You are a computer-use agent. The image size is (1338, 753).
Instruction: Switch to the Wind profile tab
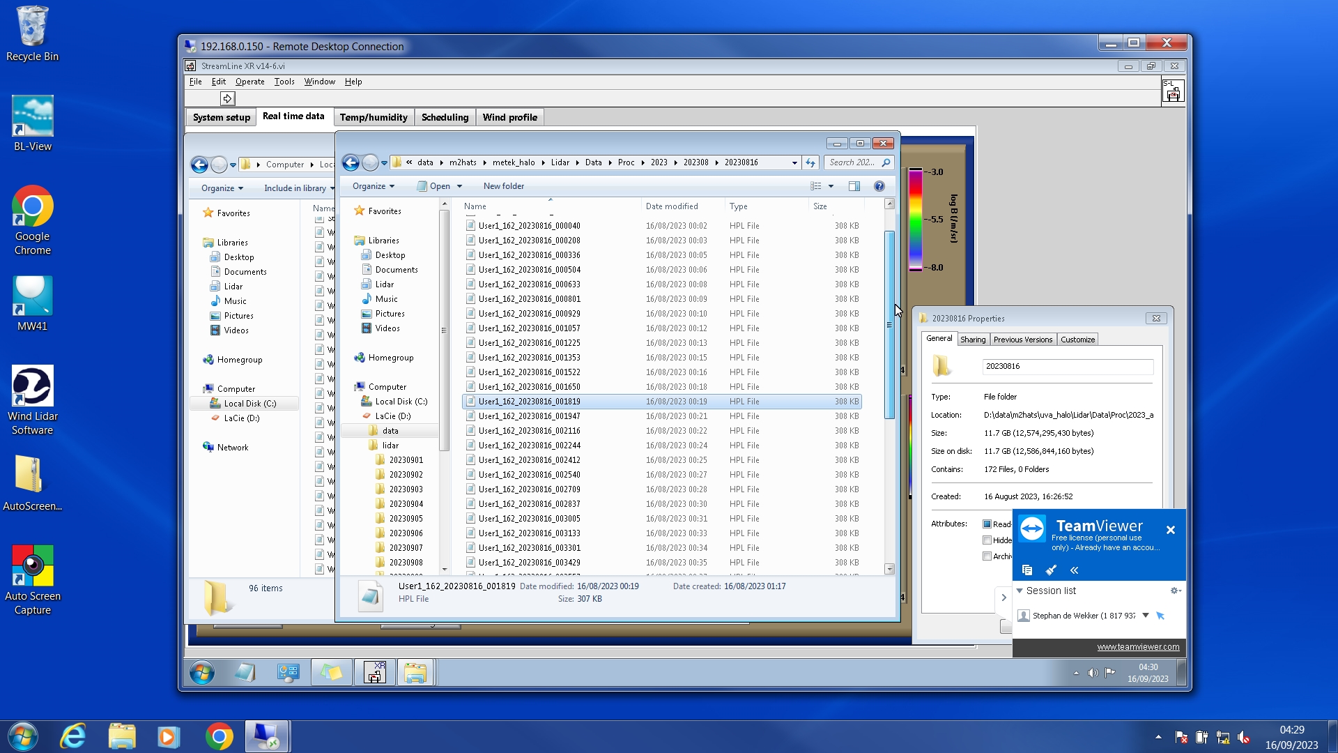pos(509,117)
